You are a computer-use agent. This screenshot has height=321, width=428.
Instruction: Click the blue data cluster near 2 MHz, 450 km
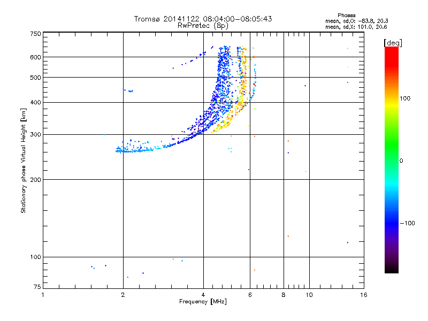128,90
